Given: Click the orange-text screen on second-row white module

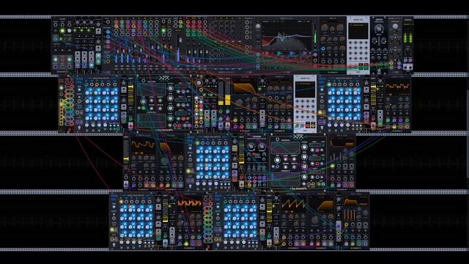Looking at the screenshot, I should 305,89.
